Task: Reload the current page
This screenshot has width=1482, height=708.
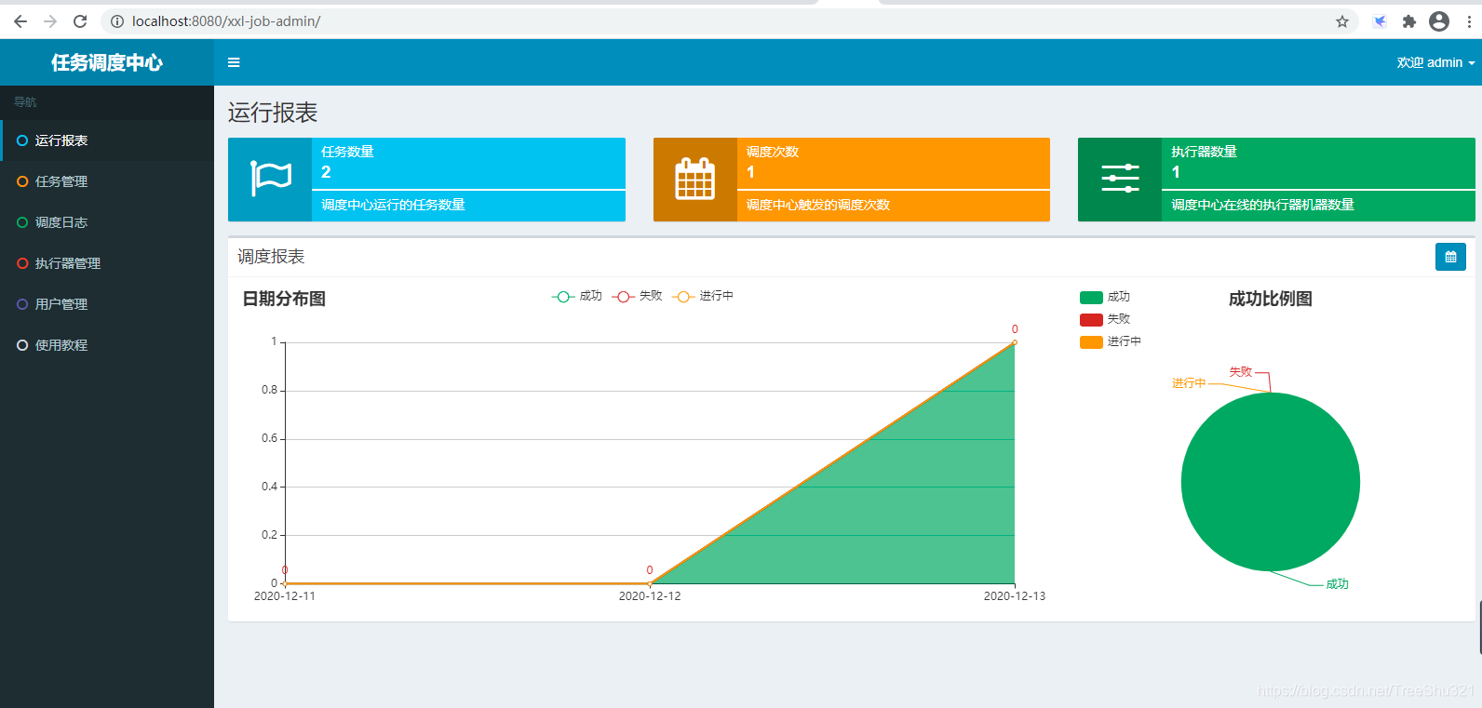Action: pyautogui.click(x=80, y=20)
